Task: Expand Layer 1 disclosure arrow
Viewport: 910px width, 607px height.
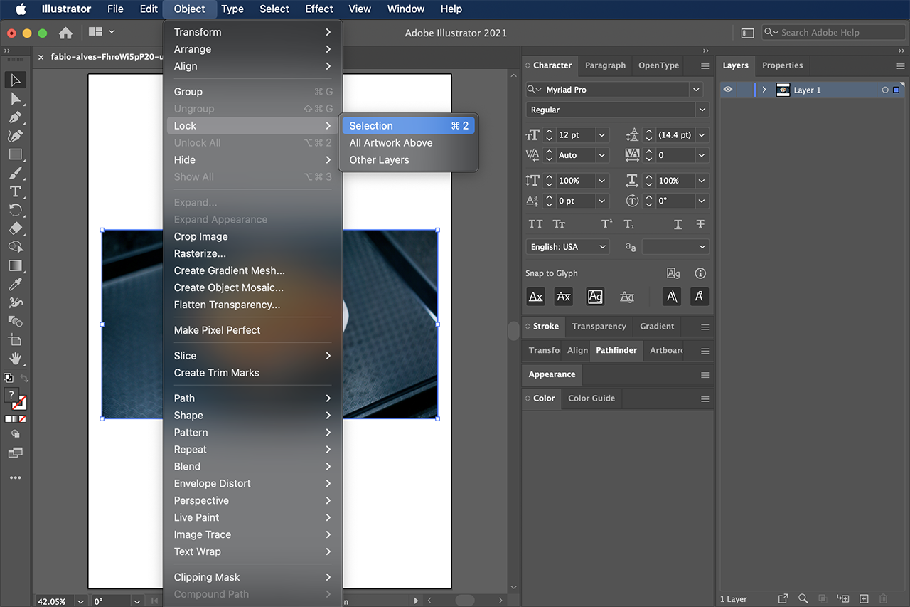Action: pos(764,90)
